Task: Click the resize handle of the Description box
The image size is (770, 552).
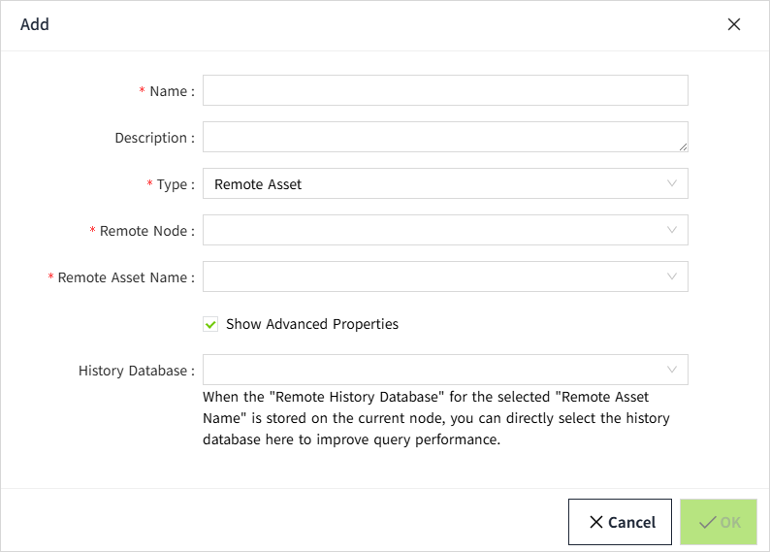Action: pyautogui.click(x=683, y=146)
